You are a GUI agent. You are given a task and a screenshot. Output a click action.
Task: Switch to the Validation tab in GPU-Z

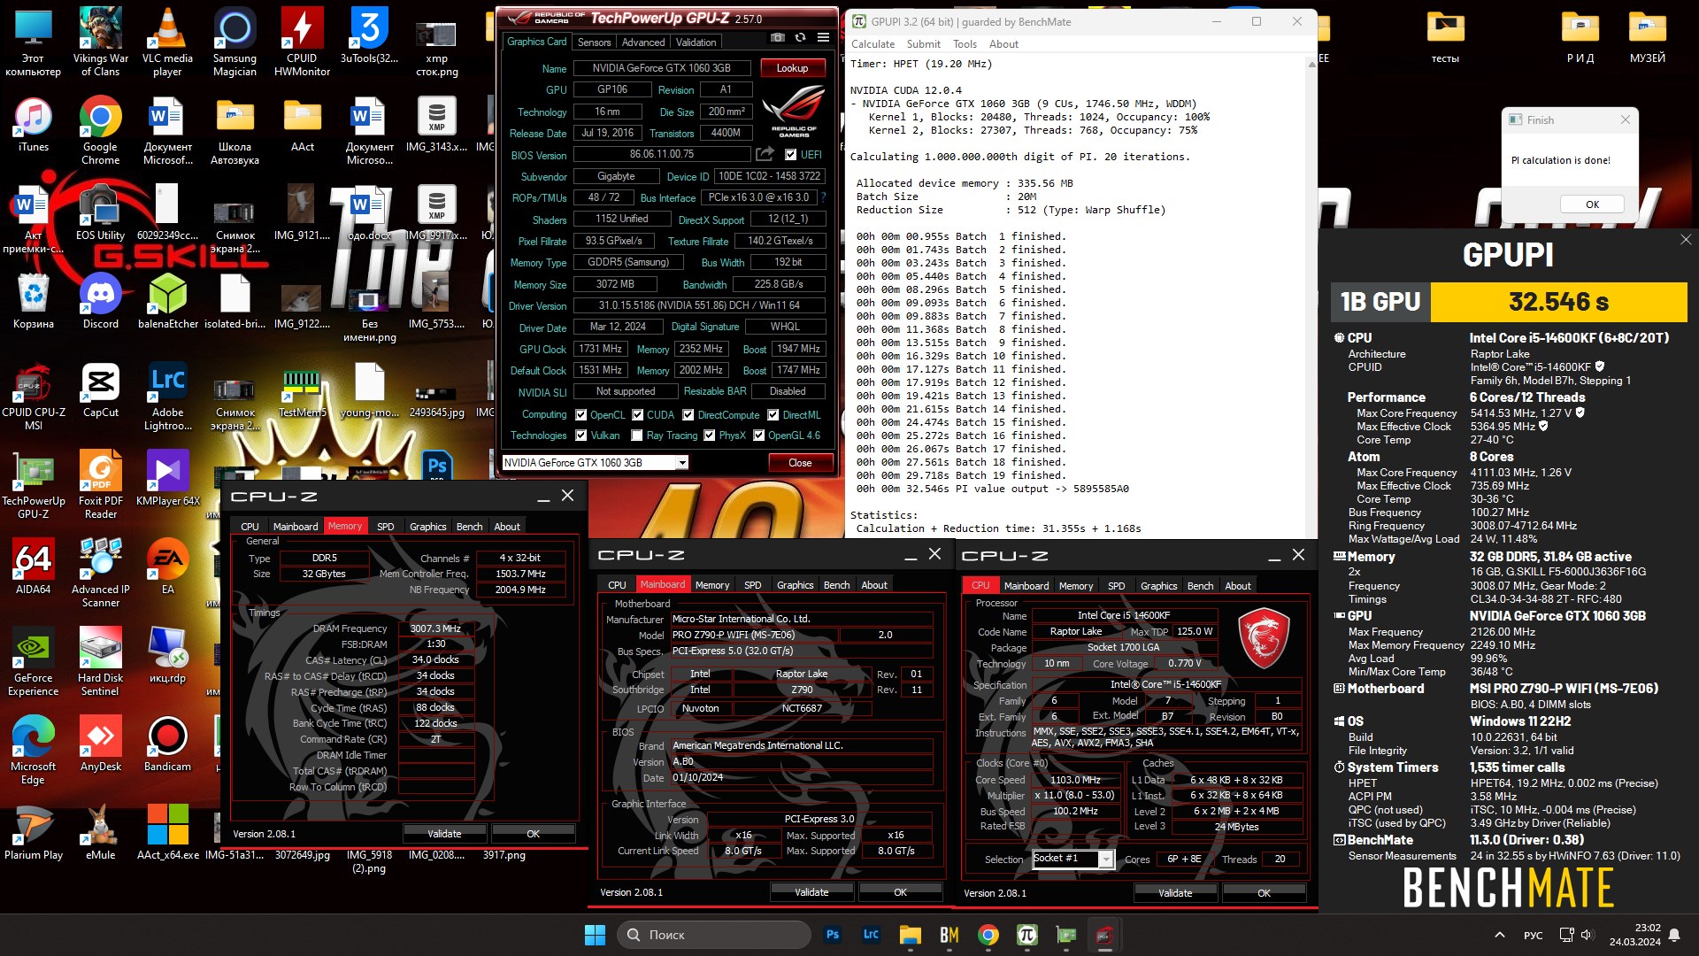point(696,42)
